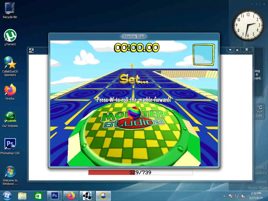The height and width of the screenshot is (201, 268).
Task: Click the rainbow marble on start pad
Action: 134,113
